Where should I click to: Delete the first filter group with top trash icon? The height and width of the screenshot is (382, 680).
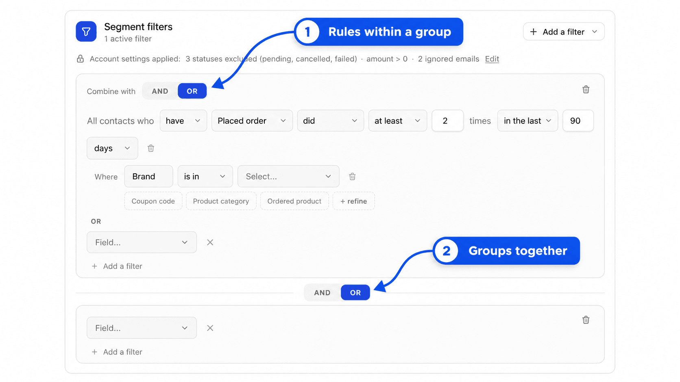pyautogui.click(x=586, y=89)
